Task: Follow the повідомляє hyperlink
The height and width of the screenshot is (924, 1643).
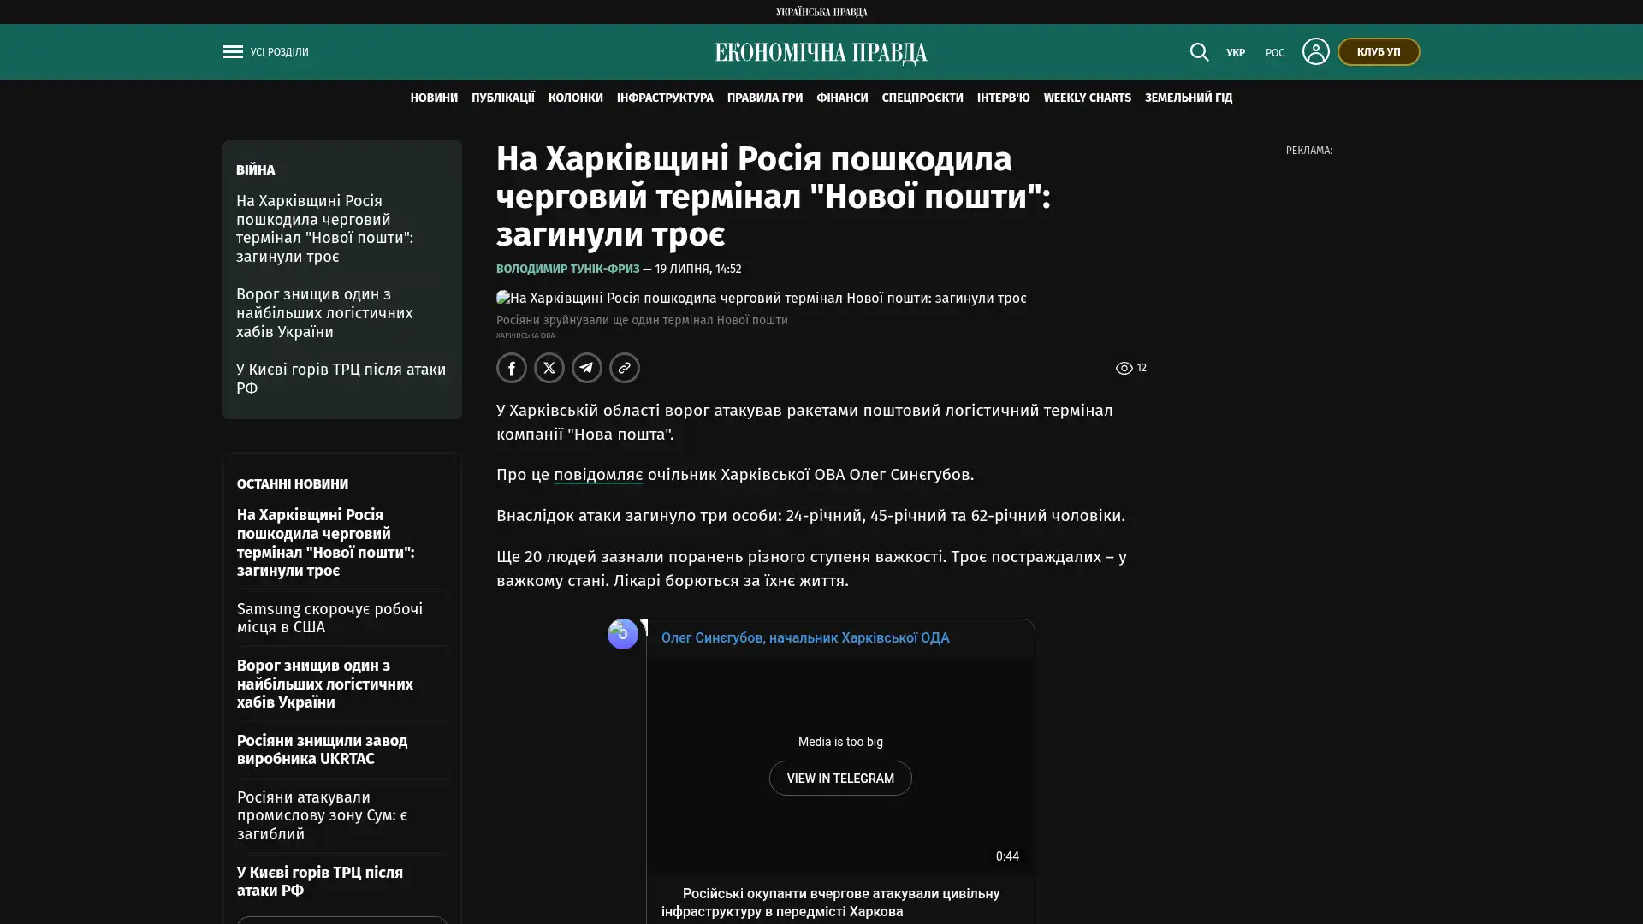Action: coord(598,475)
